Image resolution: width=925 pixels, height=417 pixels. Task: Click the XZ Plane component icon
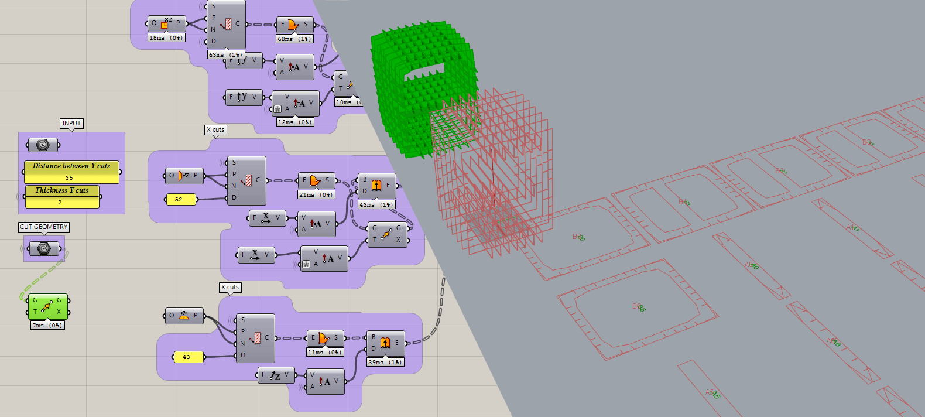click(x=166, y=23)
